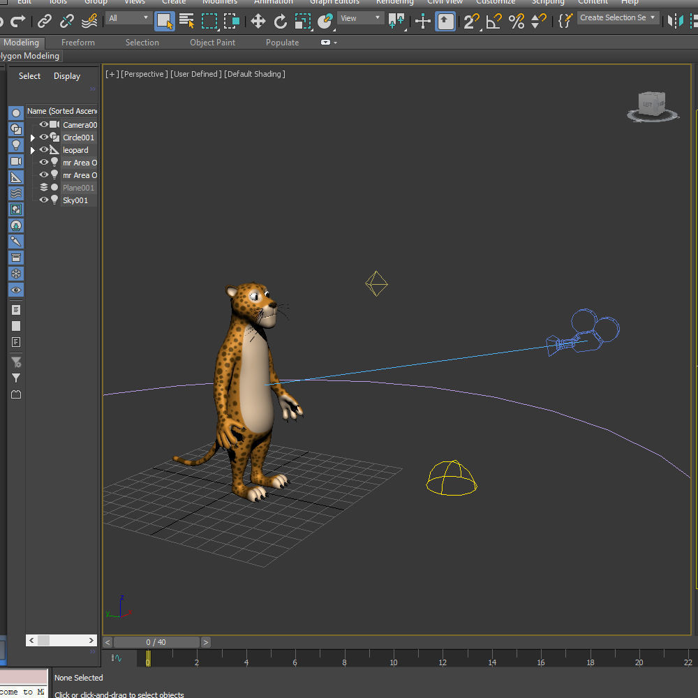Open the View reference coordinate dropdown
Viewport: 698px width, 698px height.
click(x=360, y=18)
